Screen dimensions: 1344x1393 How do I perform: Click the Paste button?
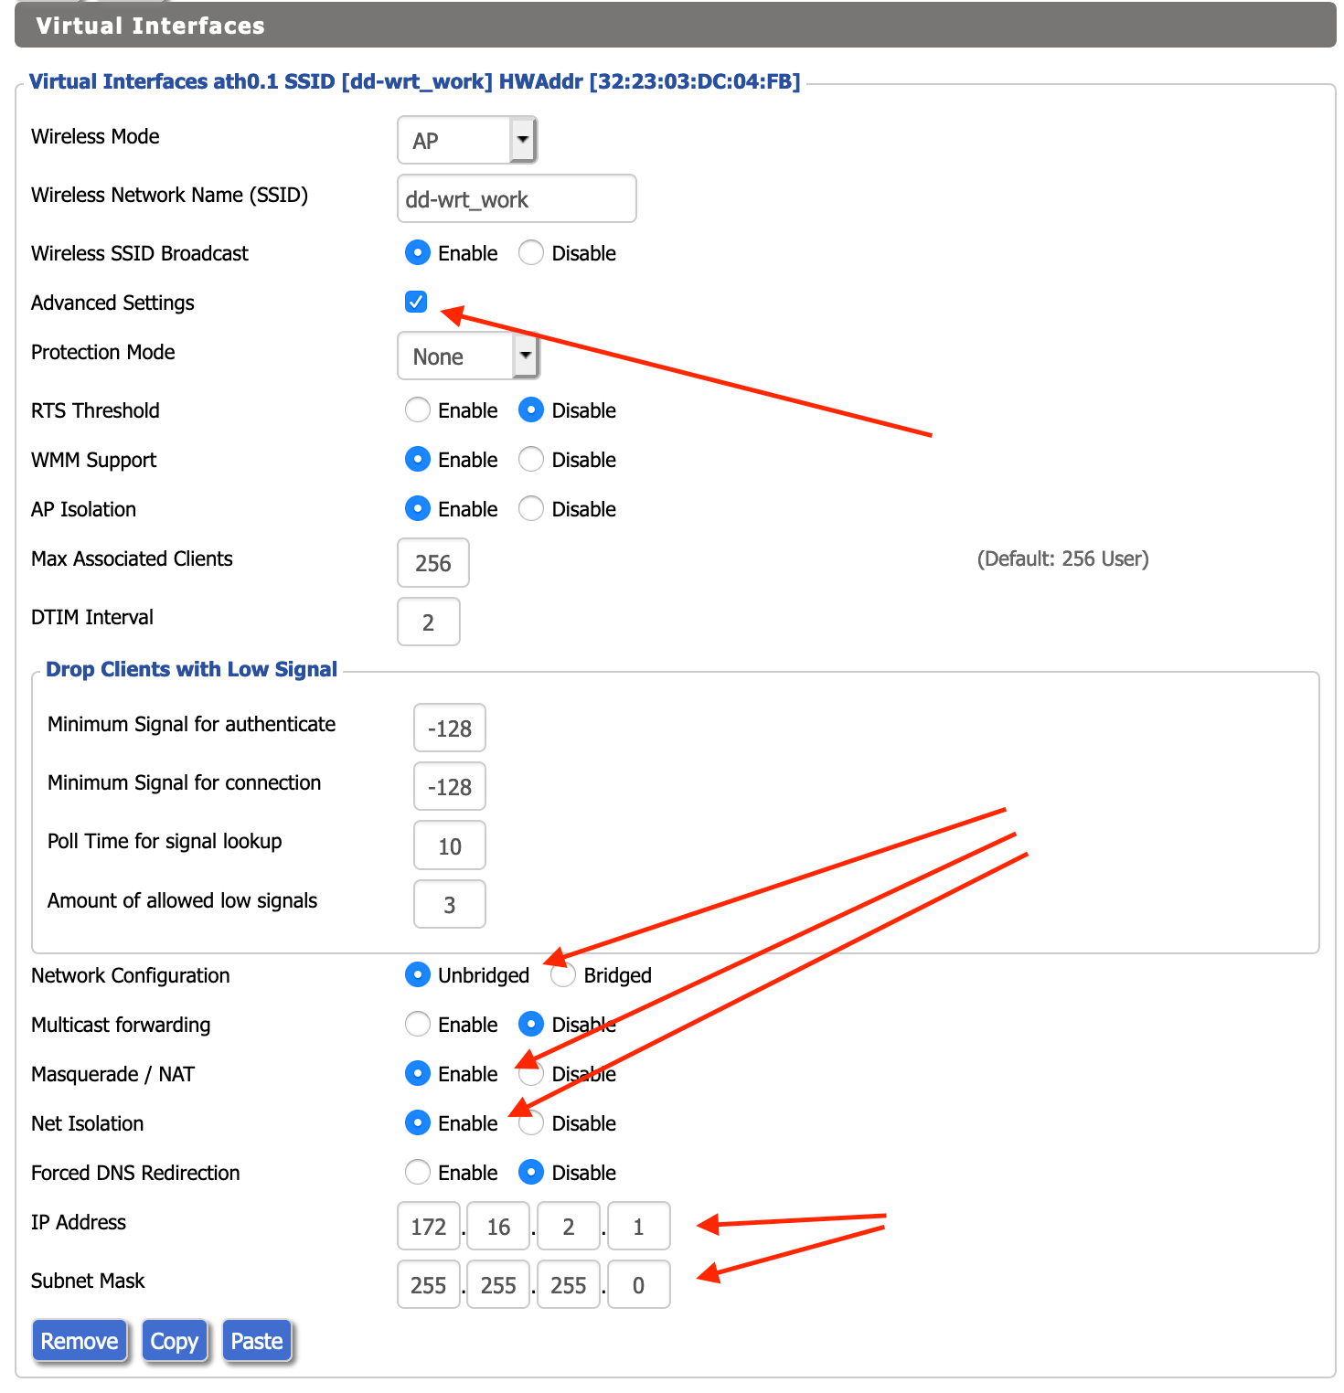257,1340
